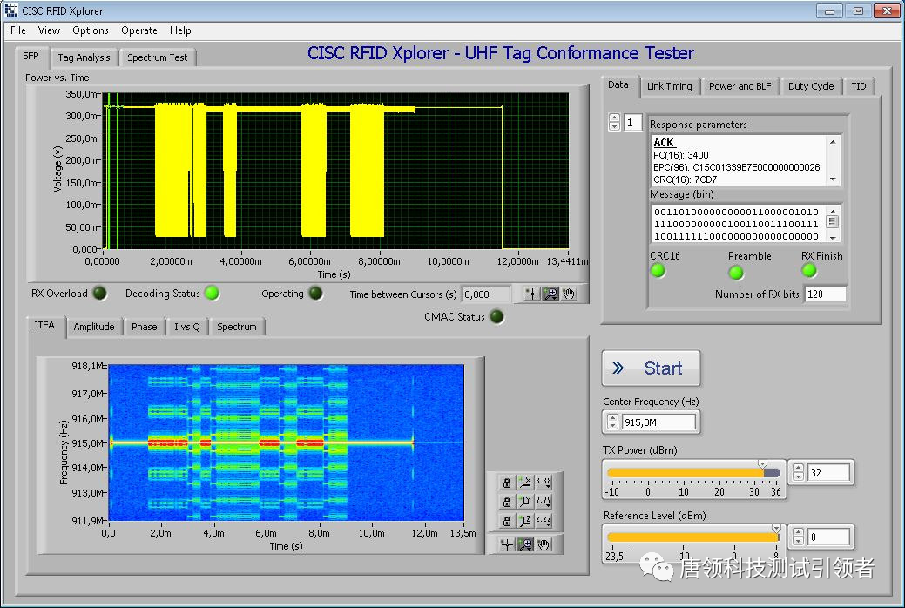Click the CRC16 green indicator
The height and width of the screenshot is (608, 905).
(658, 270)
